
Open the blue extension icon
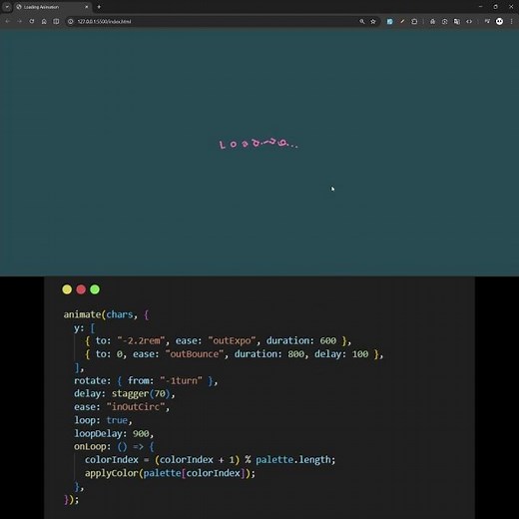coord(389,21)
